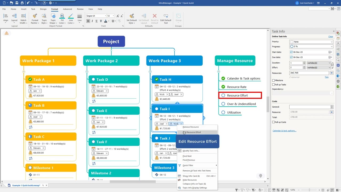Click the map marker icon near canvas corner
Image resolution: width=341 pixels, height=192 pixels.
click(x=261, y=176)
